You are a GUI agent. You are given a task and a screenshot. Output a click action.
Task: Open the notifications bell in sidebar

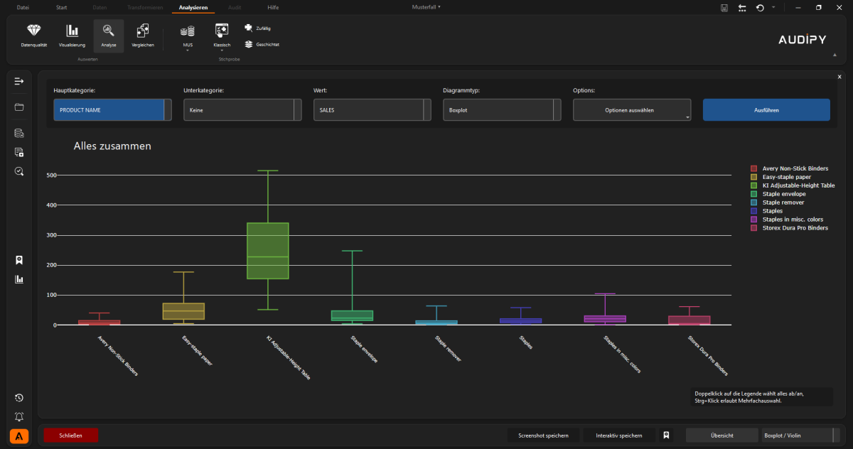[19, 416]
